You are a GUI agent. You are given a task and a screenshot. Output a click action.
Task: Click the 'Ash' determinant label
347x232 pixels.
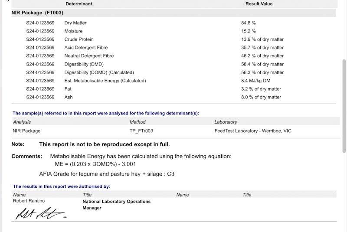pos(69,97)
